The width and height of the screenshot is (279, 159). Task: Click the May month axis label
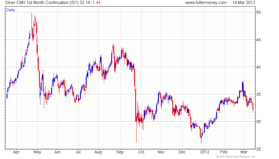(x=37, y=152)
